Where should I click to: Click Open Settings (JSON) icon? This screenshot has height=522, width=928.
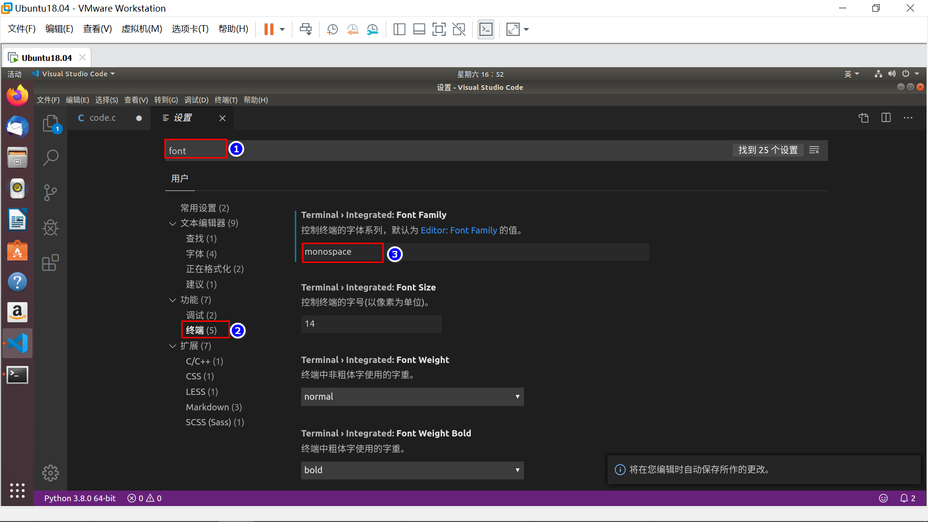pos(864,118)
